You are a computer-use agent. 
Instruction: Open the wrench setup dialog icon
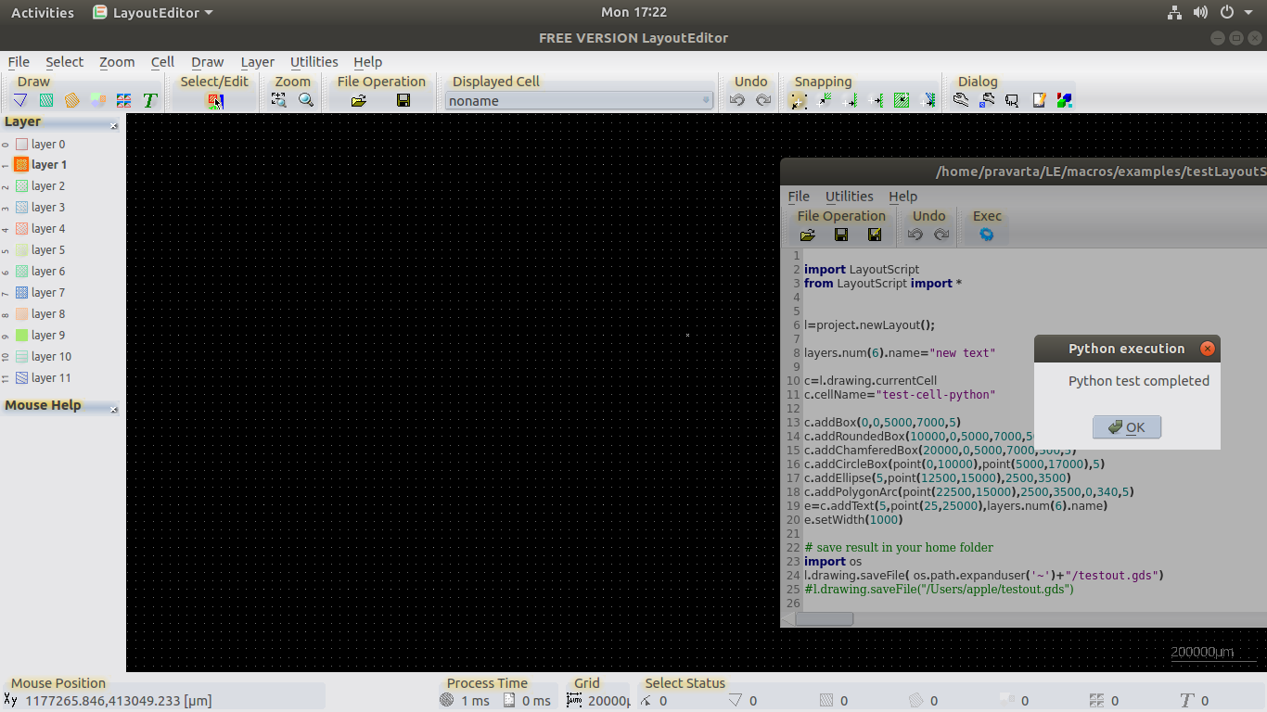pyautogui.click(x=961, y=100)
